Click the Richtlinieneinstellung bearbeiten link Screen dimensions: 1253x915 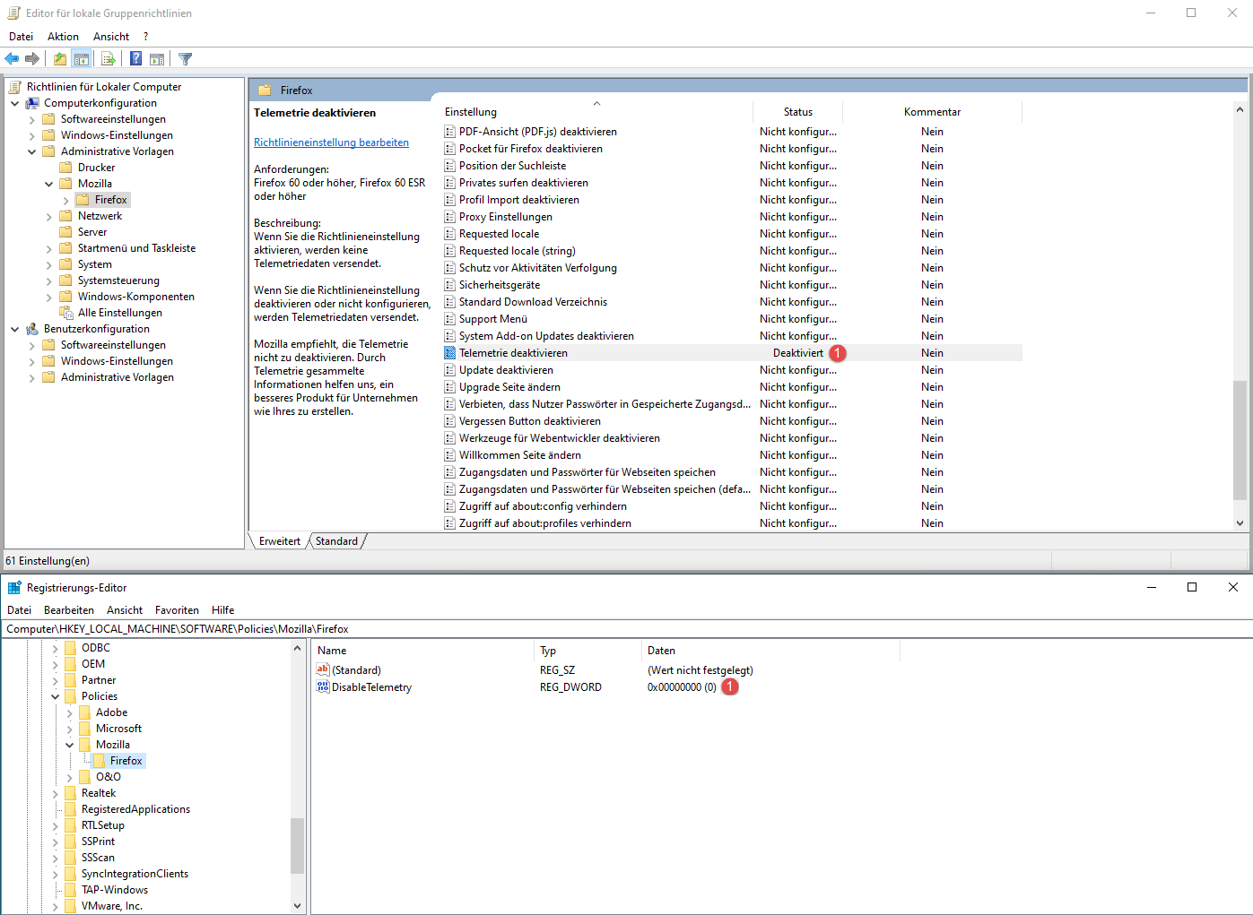[331, 142]
